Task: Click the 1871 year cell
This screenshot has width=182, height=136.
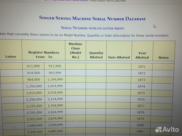Action: (142, 67)
